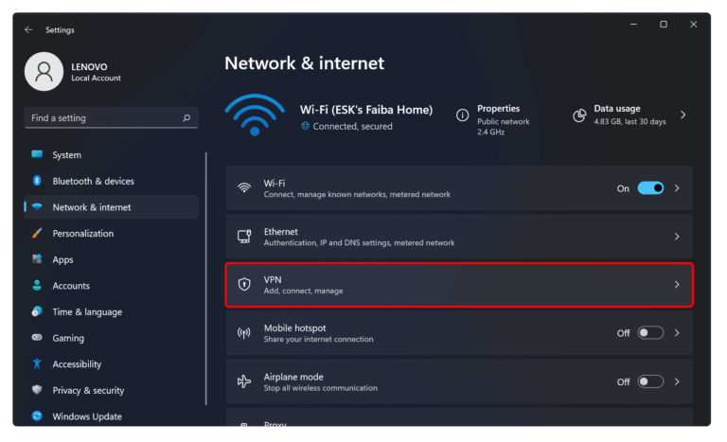Click the sidebar vertical scrollbar
727x442 pixels.
(205, 279)
